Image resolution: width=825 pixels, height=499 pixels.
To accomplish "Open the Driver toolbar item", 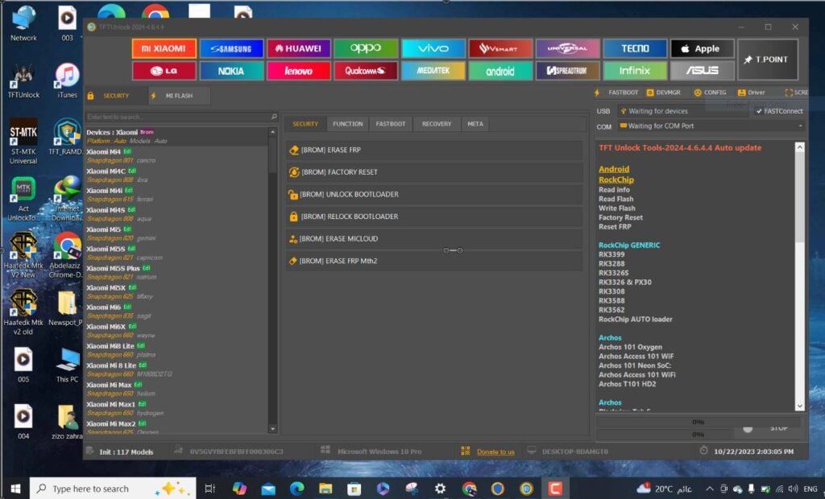I will (752, 93).
